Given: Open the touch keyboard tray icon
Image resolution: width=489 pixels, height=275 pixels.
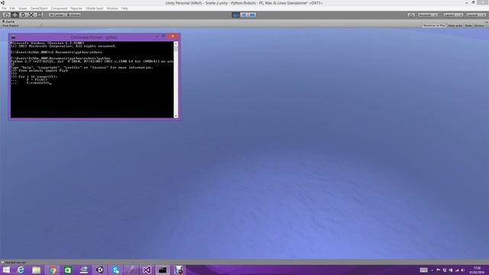Looking at the screenshot, I should click(x=423, y=270).
